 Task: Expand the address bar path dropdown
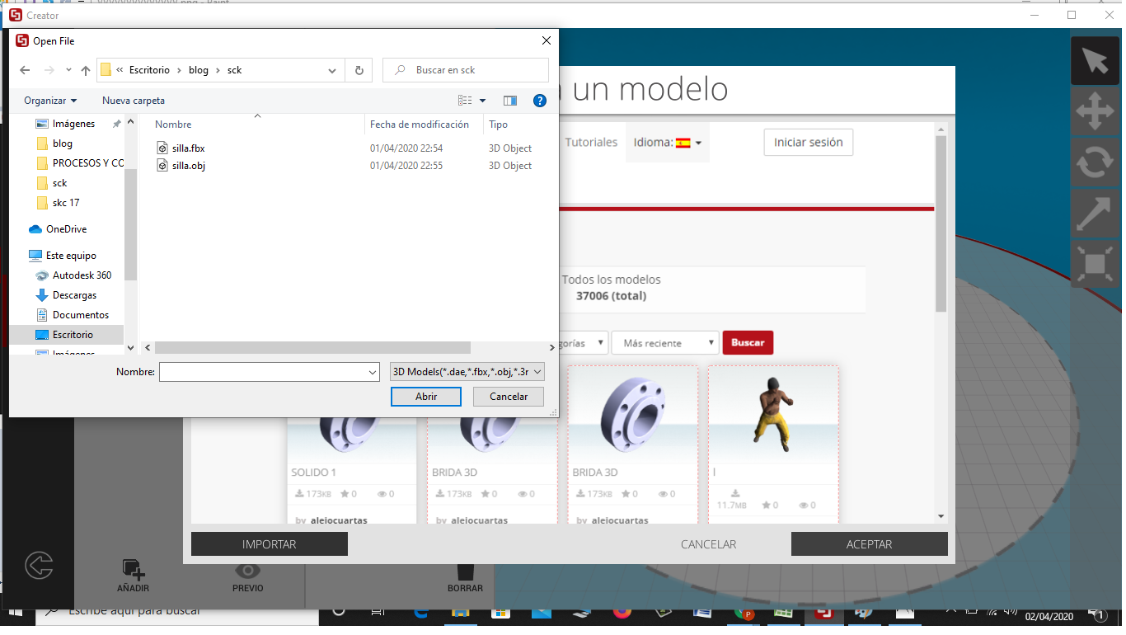coord(332,70)
